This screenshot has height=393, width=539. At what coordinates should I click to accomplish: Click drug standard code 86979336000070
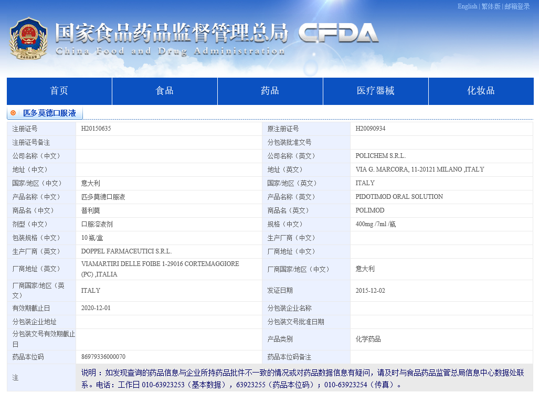tap(103, 357)
